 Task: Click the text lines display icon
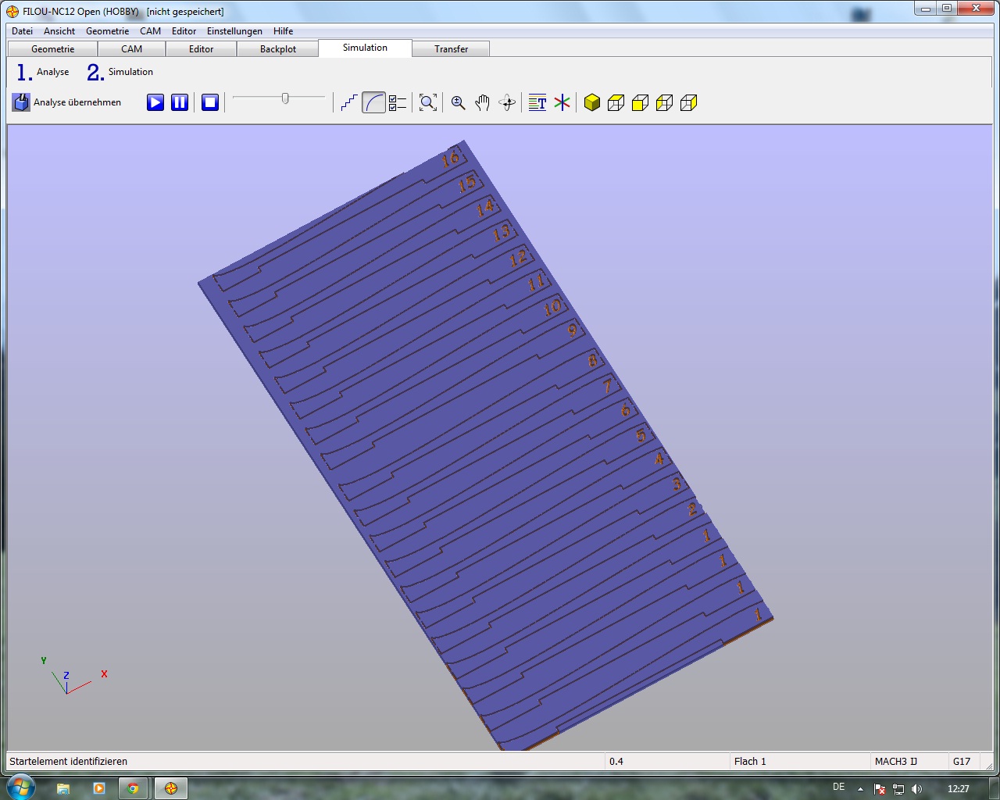[537, 102]
